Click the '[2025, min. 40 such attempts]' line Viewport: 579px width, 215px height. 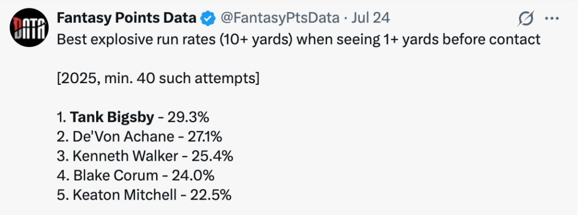click(x=158, y=79)
